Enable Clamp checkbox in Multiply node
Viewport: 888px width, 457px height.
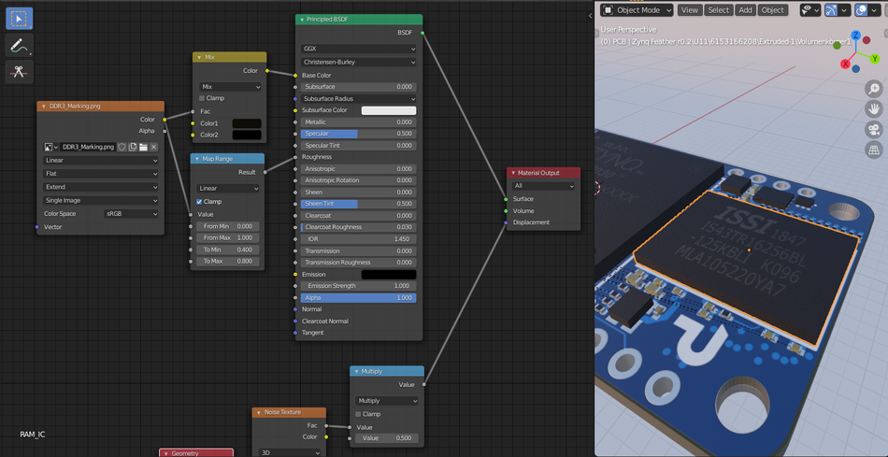[x=359, y=414]
